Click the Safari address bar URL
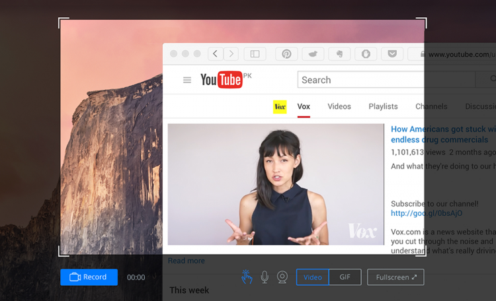 coord(462,54)
